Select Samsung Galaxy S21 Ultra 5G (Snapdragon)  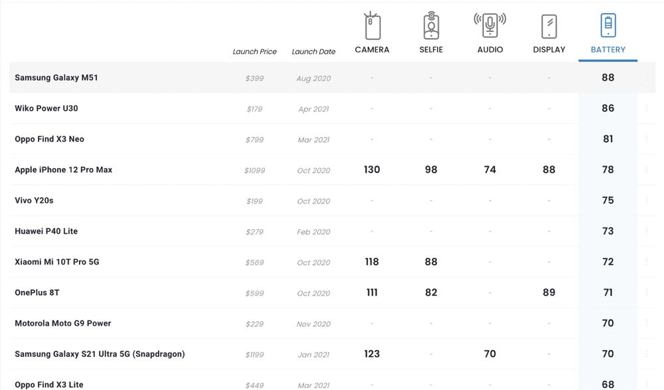100,354
